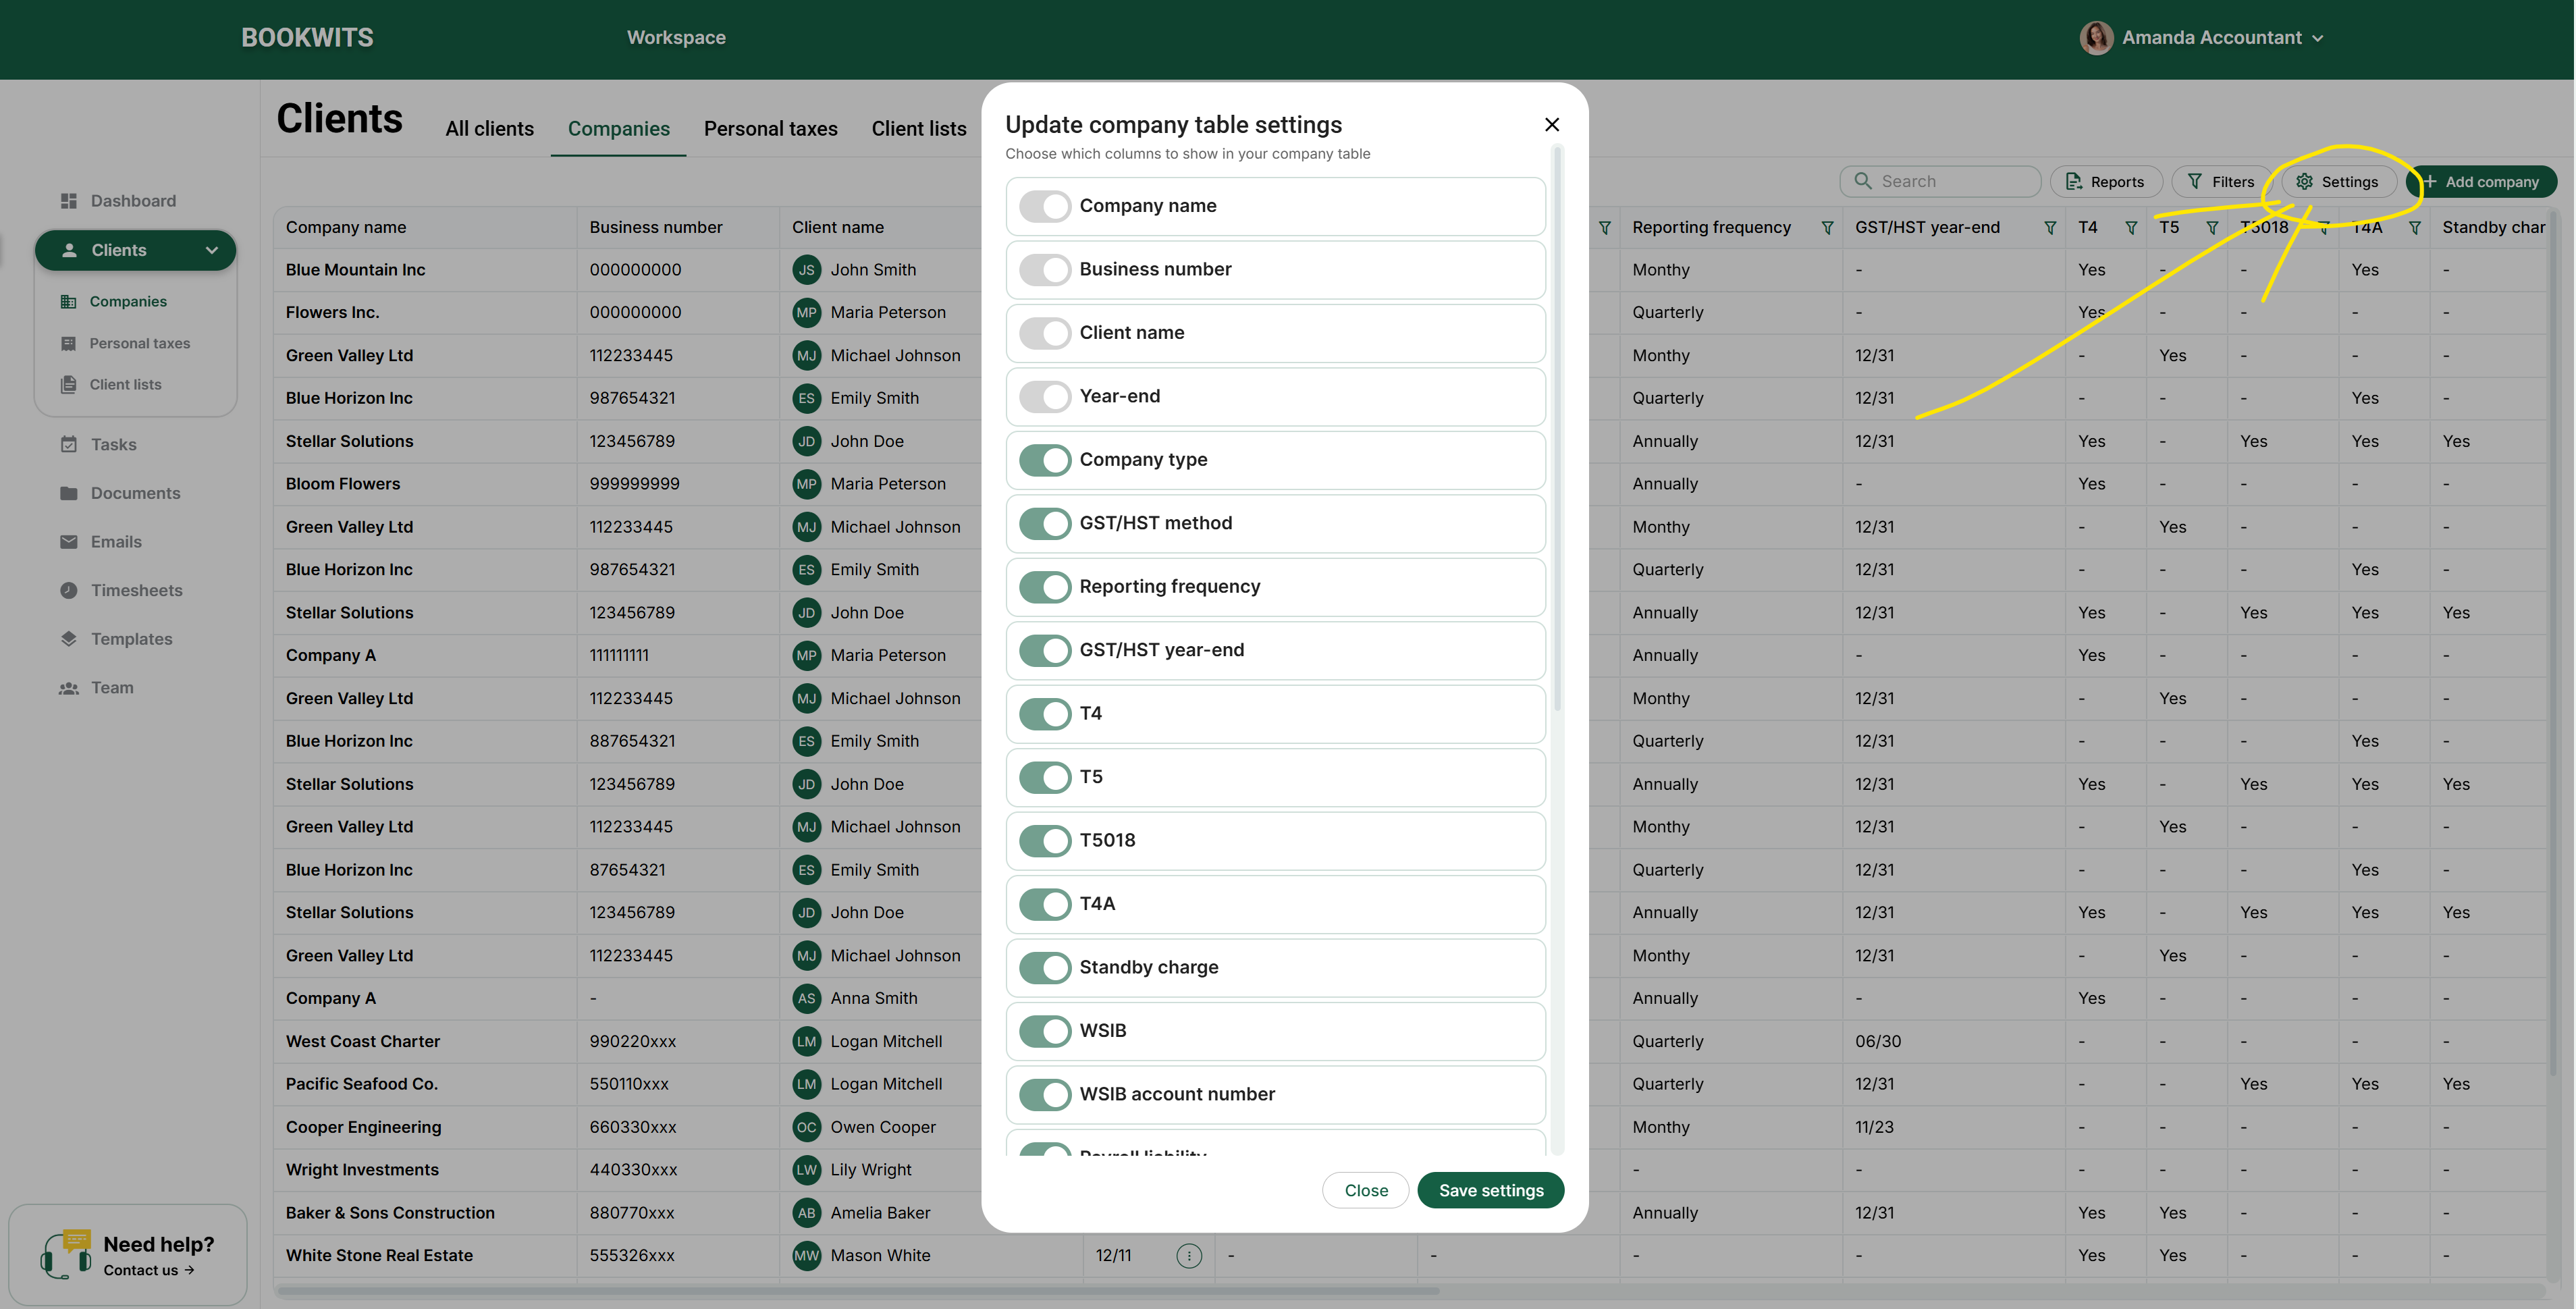Switch to Personal taxes tab
Image resolution: width=2576 pixels, height=1309 pixels.
770,129
